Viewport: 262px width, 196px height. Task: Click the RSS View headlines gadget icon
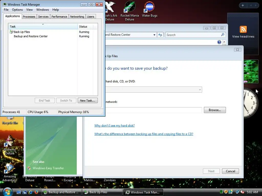243,29
